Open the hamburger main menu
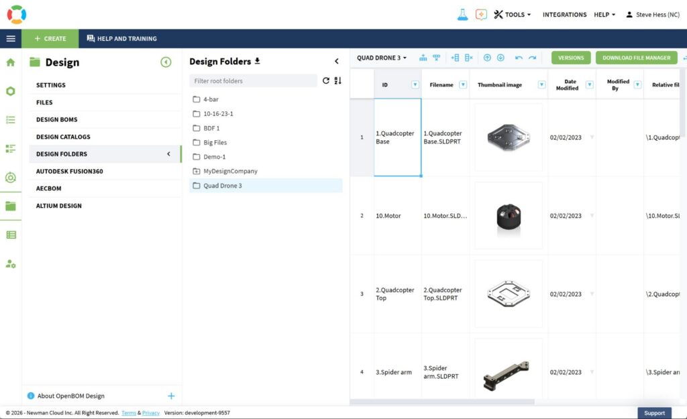The height and width of the screenshot is (419, 687). pyautogui.click(x=11, y=38)
